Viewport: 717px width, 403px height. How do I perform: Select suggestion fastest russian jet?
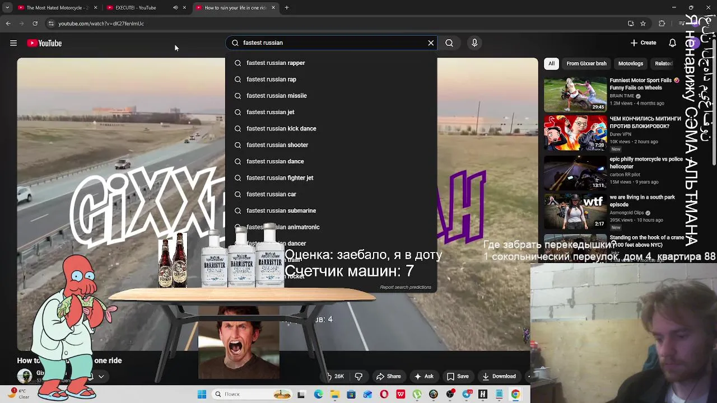coord(331,112)
